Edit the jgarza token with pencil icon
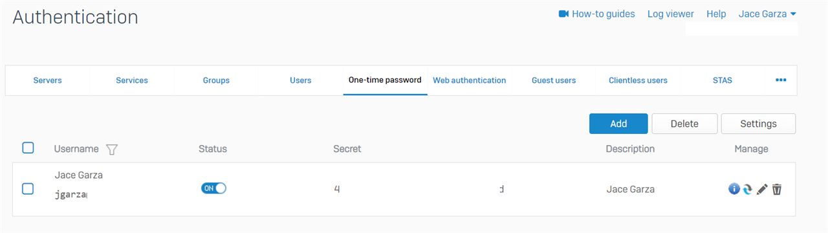This screenshot has width=828, height=233. tap(762, 189)
